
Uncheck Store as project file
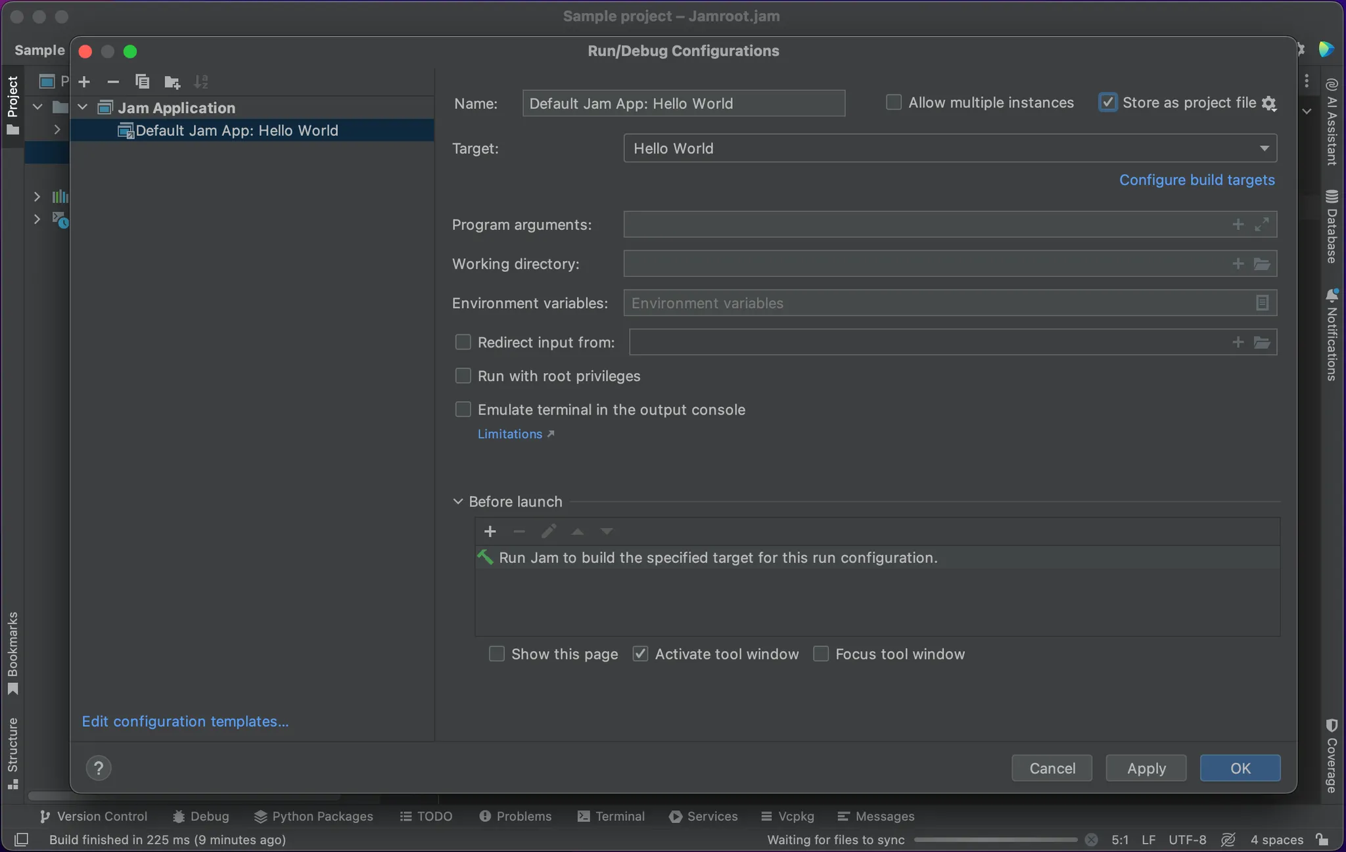tap(1108, 102)
